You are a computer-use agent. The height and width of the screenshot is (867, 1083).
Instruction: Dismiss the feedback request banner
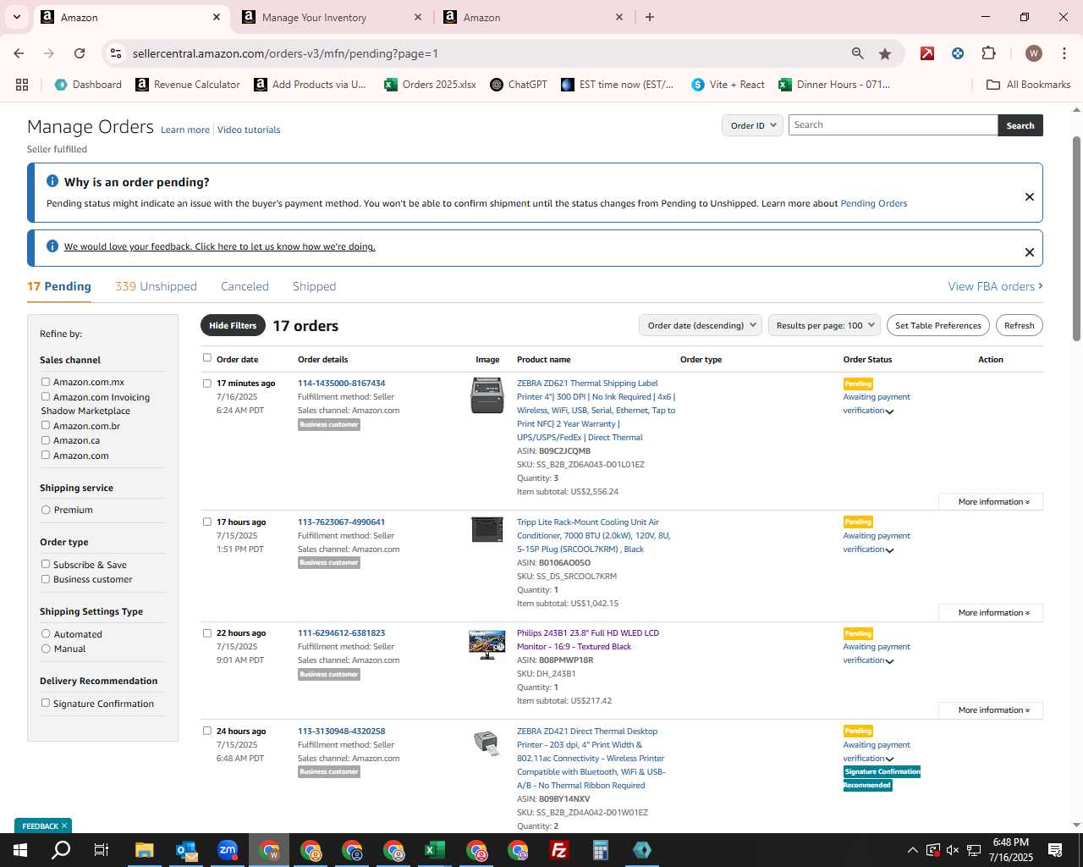click(1030, 252)
